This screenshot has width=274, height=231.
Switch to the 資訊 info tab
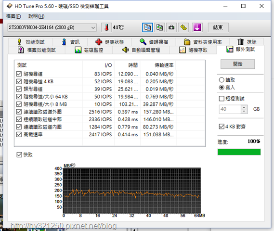coord(70,42)
